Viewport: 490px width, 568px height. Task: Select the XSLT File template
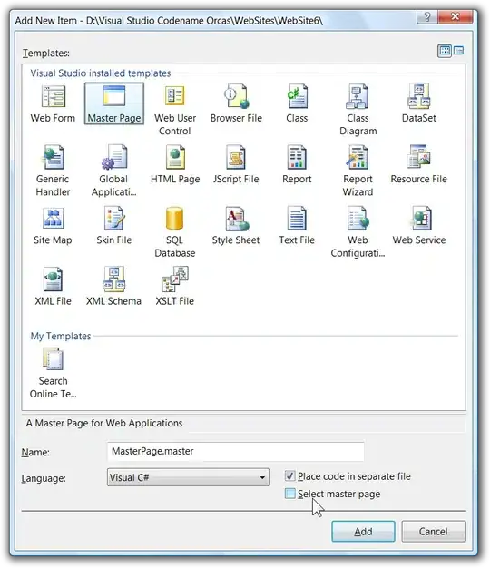click(175, 279)
